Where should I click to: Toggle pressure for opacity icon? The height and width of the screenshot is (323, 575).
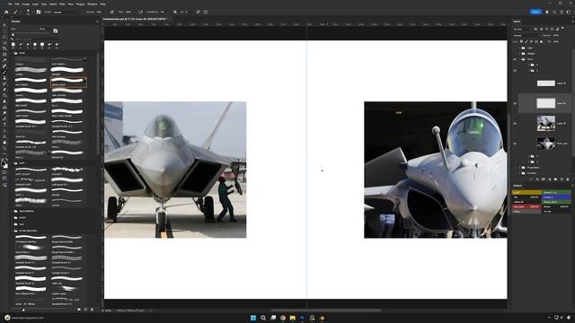coord(111,12)
